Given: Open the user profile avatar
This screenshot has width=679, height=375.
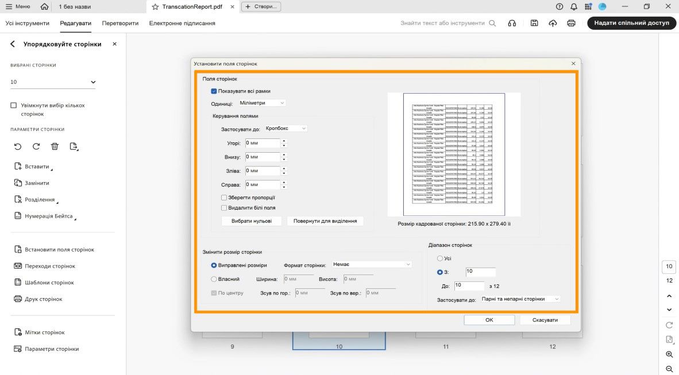Looking at the screenshot, I should tap(603, 6).
